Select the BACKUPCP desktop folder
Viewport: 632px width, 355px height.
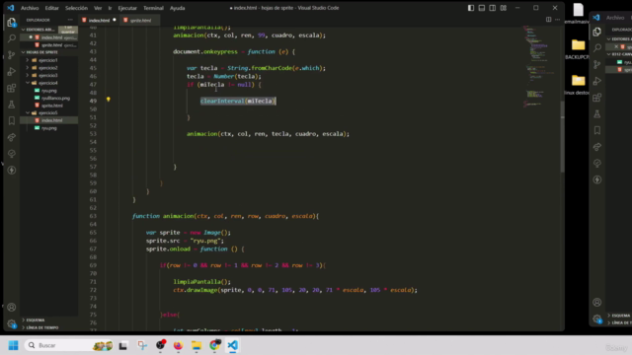(578, 49)
